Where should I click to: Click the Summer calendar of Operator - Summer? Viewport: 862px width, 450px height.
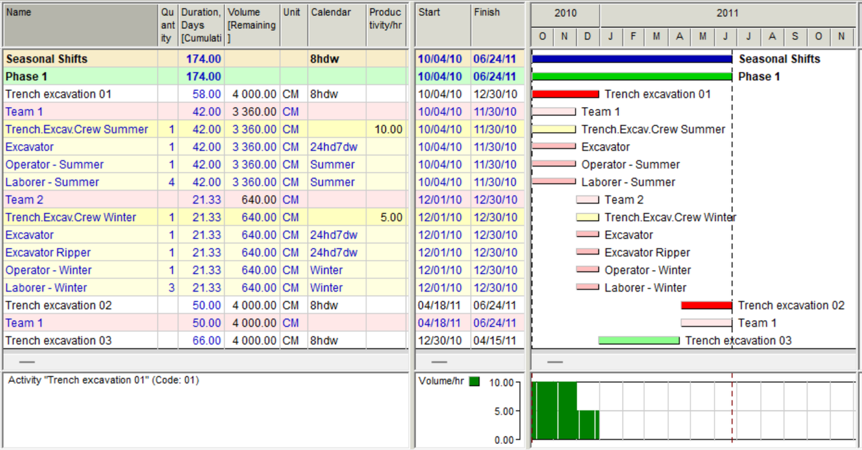point(333,164)
